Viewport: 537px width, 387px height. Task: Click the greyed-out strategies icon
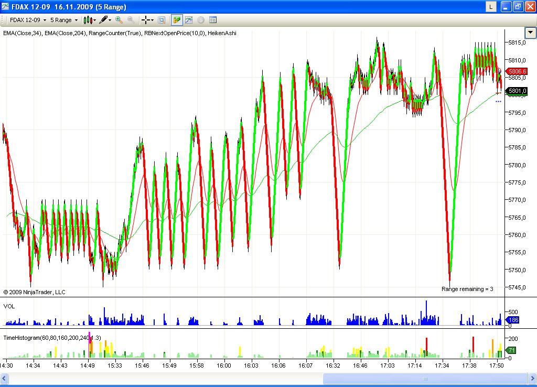tap(201, 20)
